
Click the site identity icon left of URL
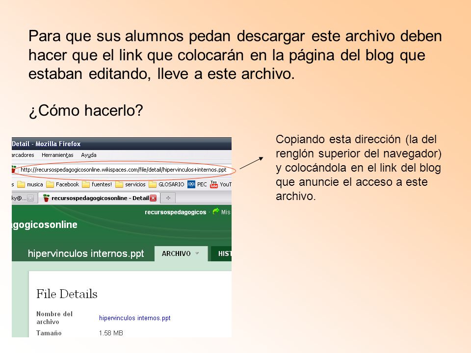click(x=14, y=169)
